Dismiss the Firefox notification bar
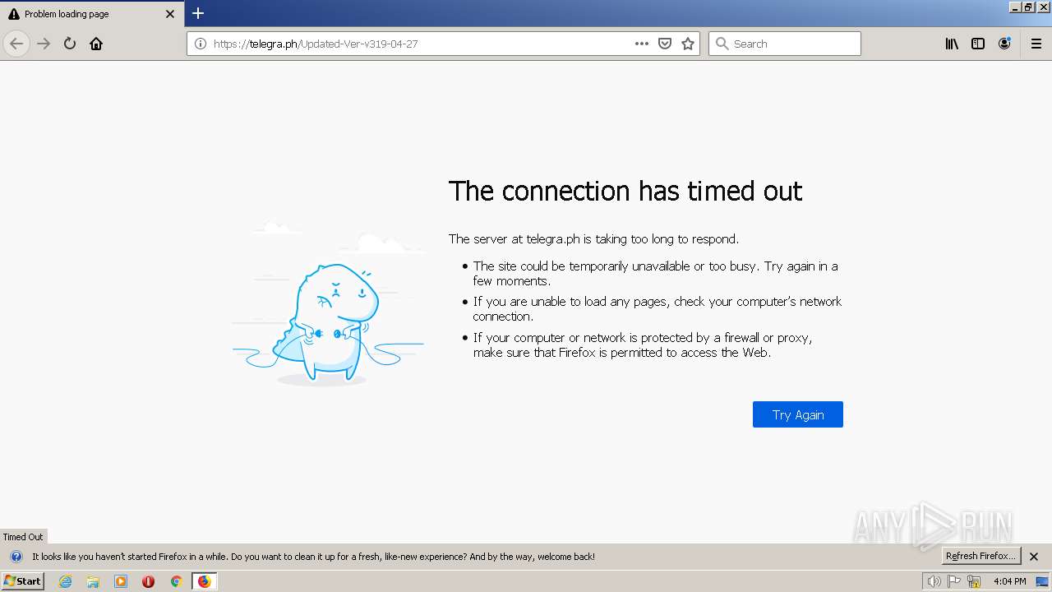 1034,557
